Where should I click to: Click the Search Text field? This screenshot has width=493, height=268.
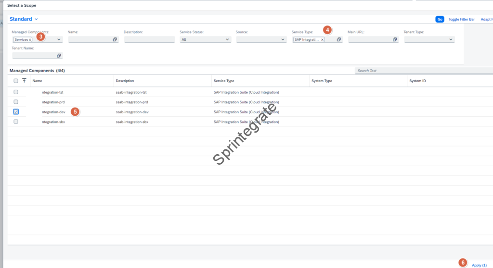pyautogui.click(x=424, y=71)
